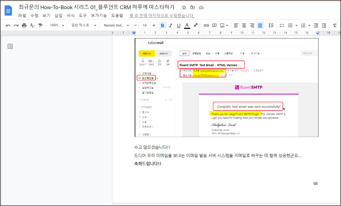Apply a numbered list
Screen dimensions: 341x206
point(303,25)
